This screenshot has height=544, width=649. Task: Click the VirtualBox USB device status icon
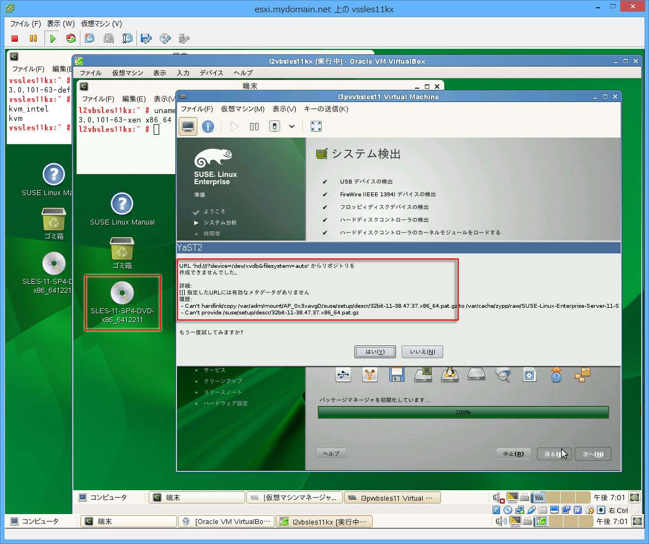point(531,510)
